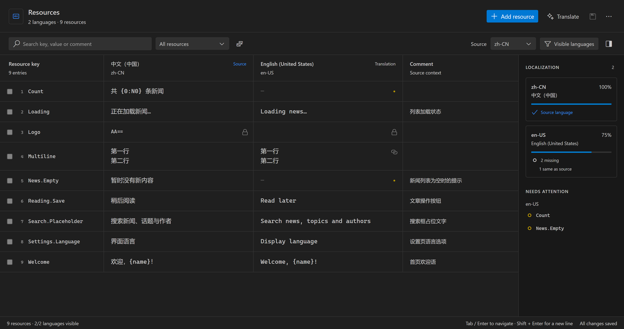
Task: Click the Resources app icon in header
Action: pos(16,16)
